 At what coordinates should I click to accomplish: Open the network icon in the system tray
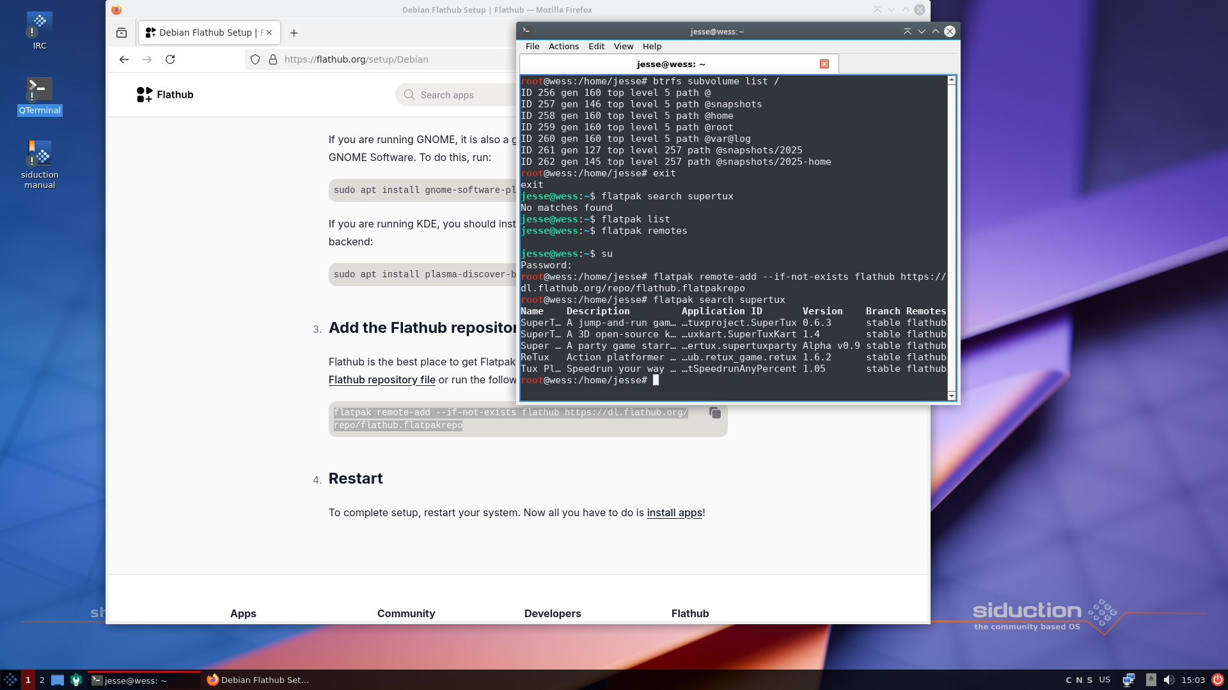coord(1129,680)
